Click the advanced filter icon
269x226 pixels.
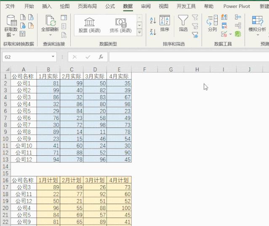click(x=195, y=35)
